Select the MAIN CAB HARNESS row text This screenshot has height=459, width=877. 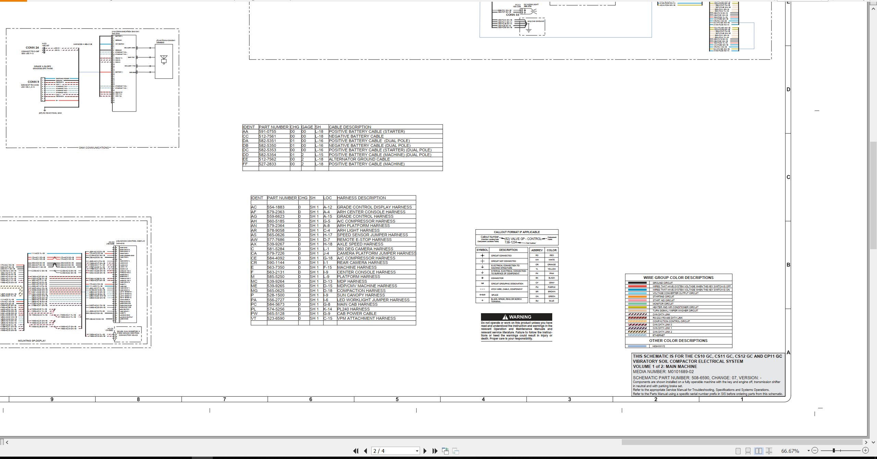[357, 304]
